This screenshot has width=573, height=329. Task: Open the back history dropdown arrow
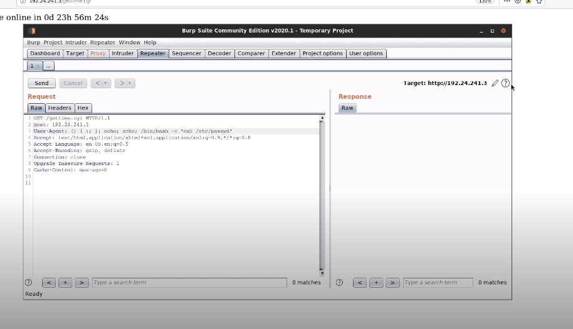(105, 83)
